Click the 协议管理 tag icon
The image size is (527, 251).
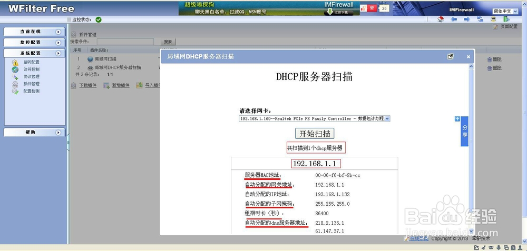click(x=15, y=77)
